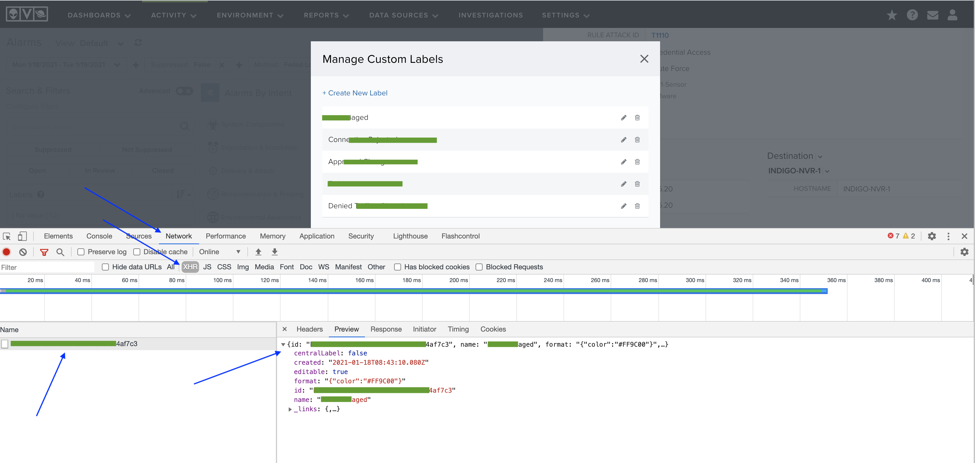Click the network Filter text field

point(47,268)
